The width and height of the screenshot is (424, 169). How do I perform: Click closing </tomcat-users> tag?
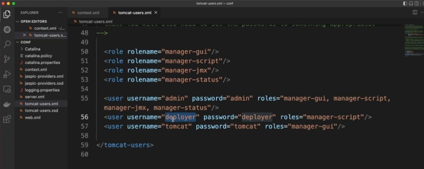coord(125,145)
